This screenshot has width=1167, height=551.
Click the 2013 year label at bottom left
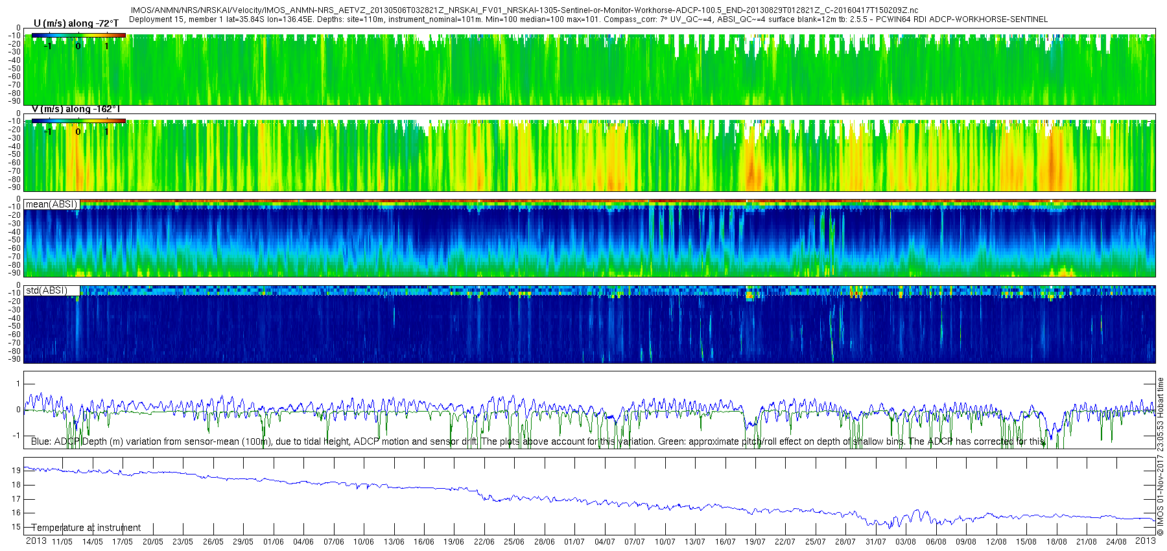36,541
